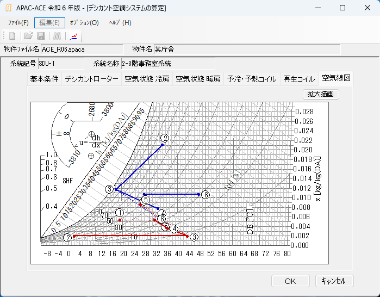The height and width of the screenshot is (297, 380).
Task: Click the 物件名 field 某庁舎
Action: tap(247, 49)
